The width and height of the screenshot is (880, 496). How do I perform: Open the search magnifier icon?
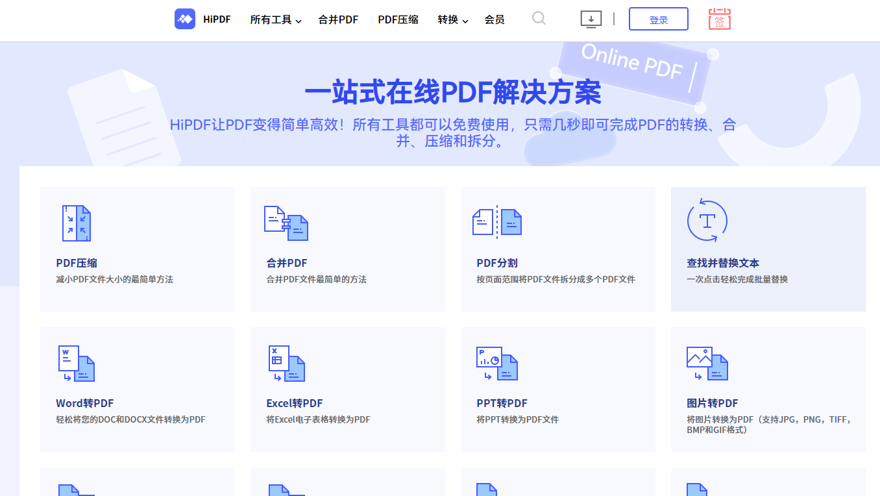539,18
